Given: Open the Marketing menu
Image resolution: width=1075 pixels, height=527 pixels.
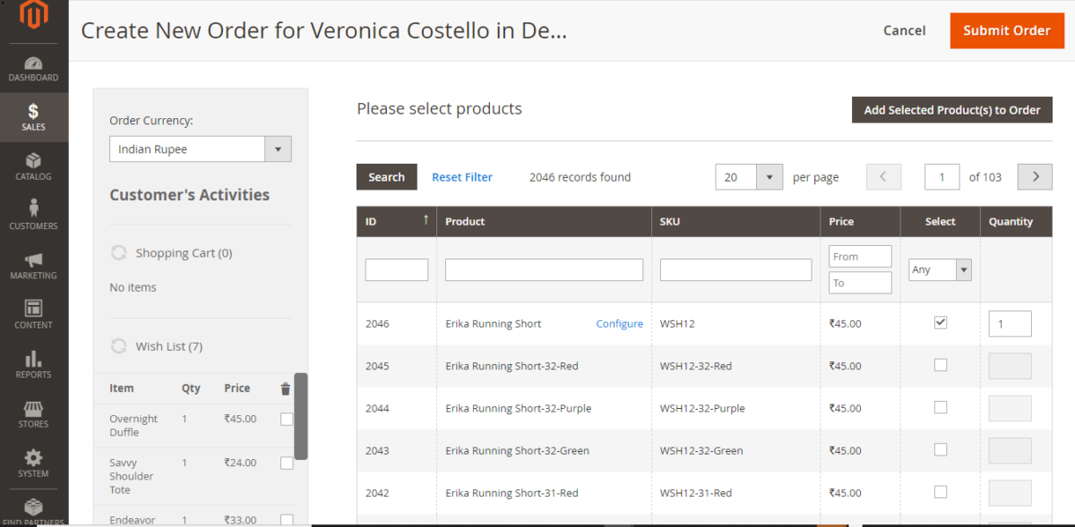Looking at the screenshot, I should click(34, 267).
